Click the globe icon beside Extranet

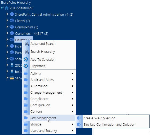coord(12,40)
